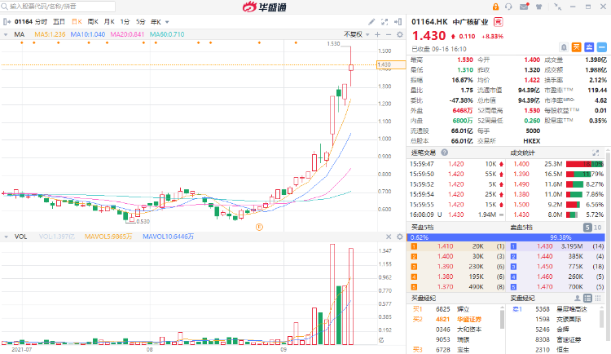Viewport: 611px width, 354px height.
Task: Expand chart to fullscreen icon
Action: (385, 22)
